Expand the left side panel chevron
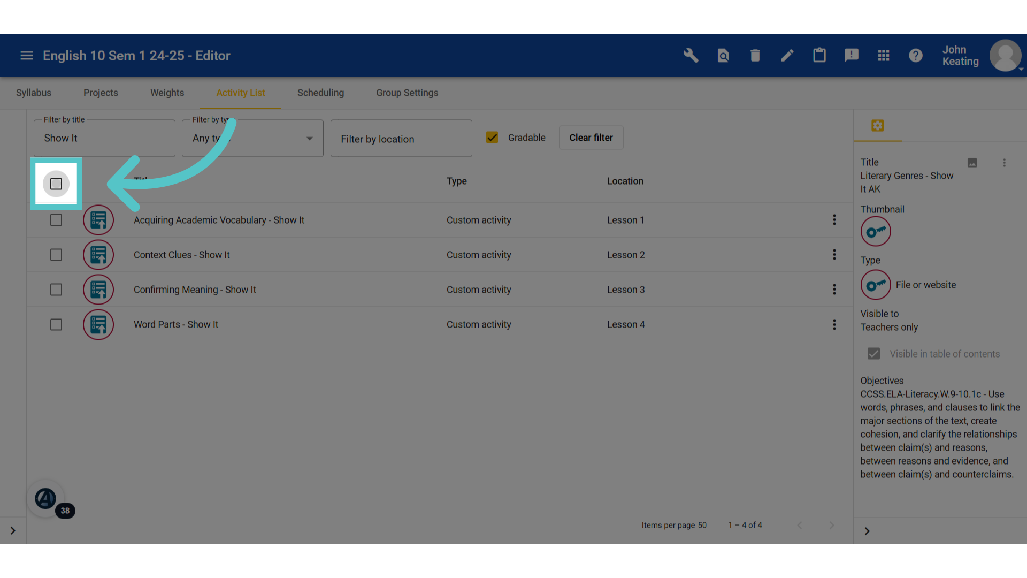Viewport: 1027px width, 578px height. click(x=13, y=530)
